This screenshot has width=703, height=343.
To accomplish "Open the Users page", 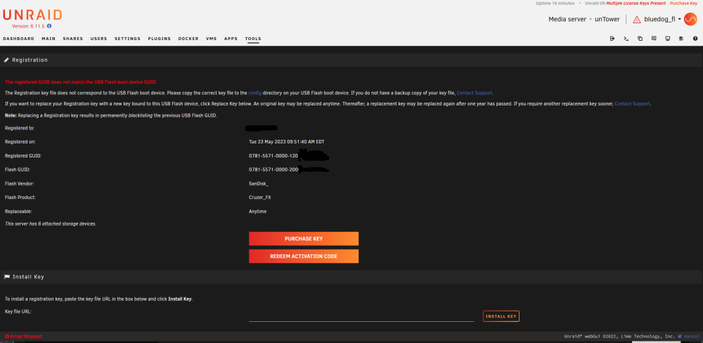I will tap(98, 39).
